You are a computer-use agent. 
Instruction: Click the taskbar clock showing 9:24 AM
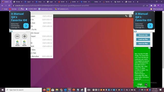(x=155, y=90)
